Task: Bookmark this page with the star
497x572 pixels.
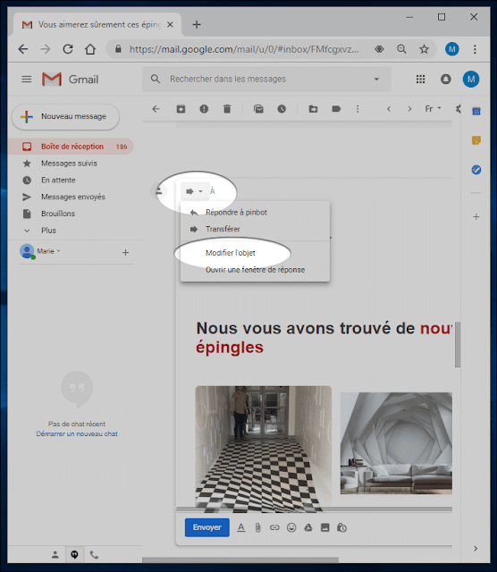Action: tap(424, 49)
